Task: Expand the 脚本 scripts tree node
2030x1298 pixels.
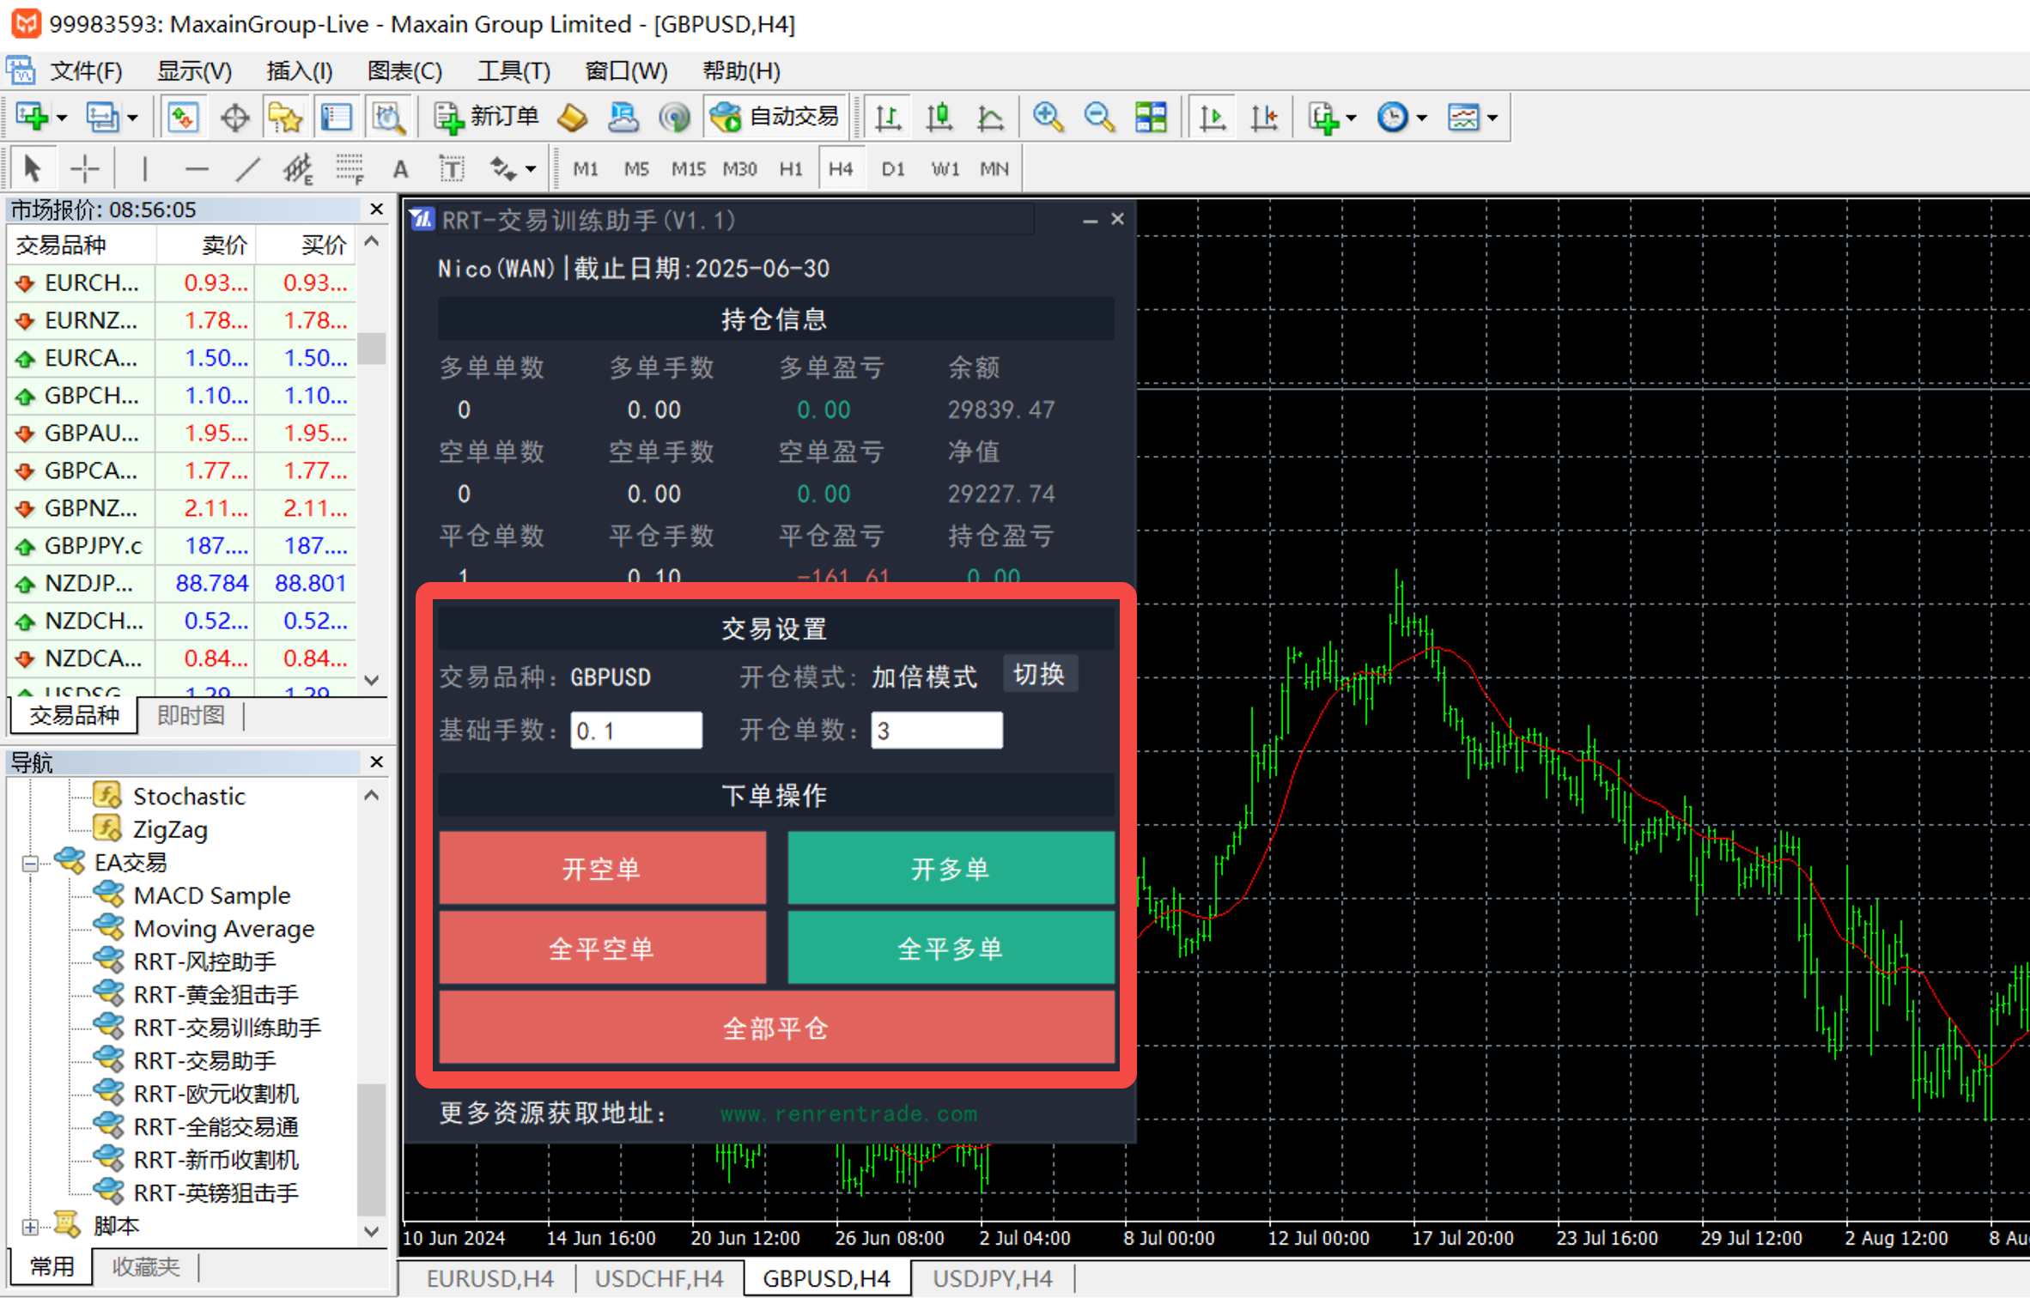Action: click(x=30, y=1227)
